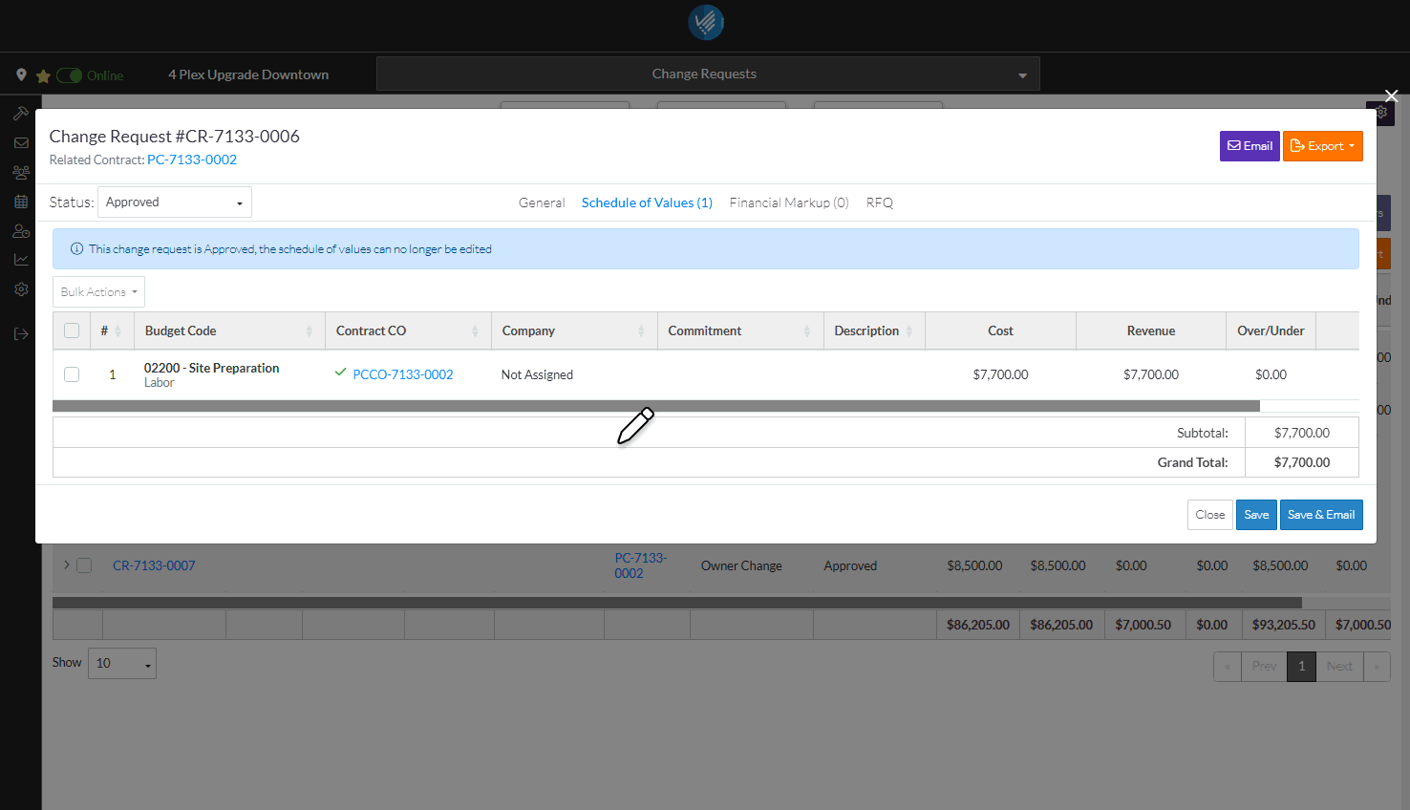Screen dimensions: 1410x810
Task: Check the select-all checkbox in table header
Action: tap(72, 330)
